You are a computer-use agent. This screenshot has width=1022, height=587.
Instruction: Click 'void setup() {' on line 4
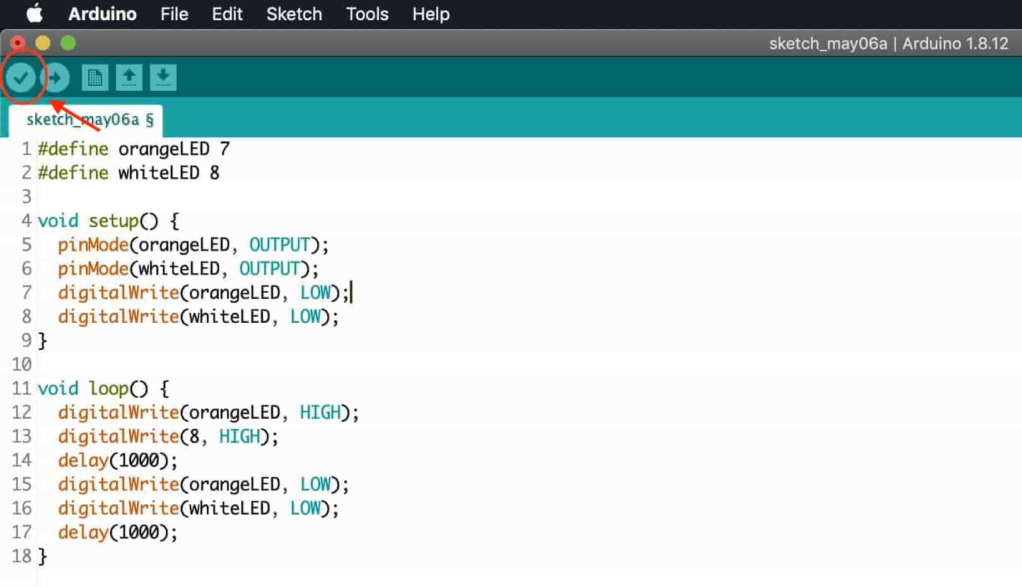point(108,221)
